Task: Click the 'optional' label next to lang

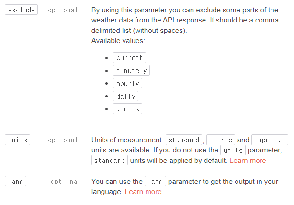Action: (66, 182)
